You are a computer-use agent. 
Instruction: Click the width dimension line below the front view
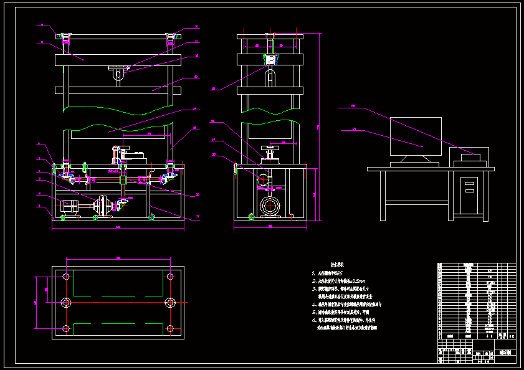[118, 229]
